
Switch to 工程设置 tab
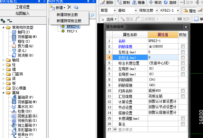pos(23,7)
